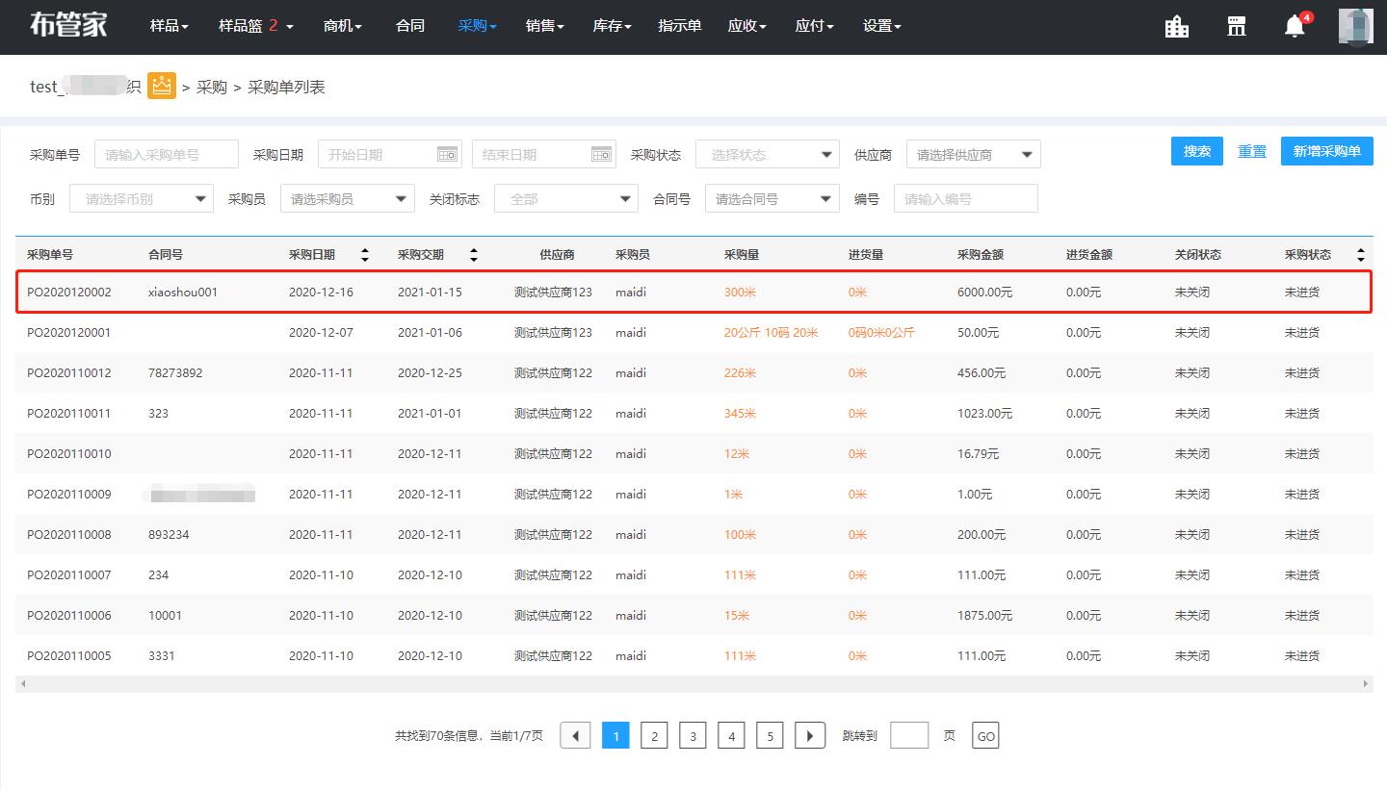Click the 布管家 logo
1387x790 pixels.
(x=68, y=26)
